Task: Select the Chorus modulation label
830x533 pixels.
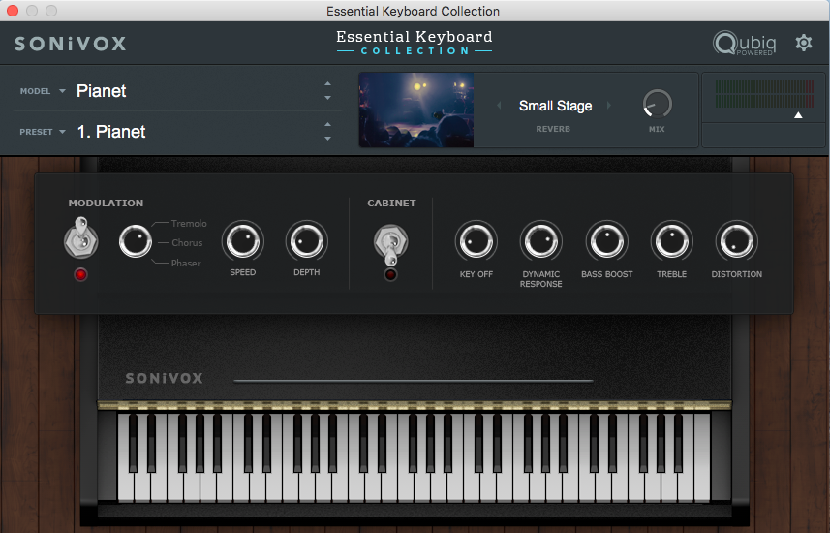Action: pyautogui.click(x=186, y=243)
